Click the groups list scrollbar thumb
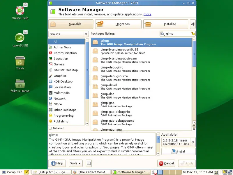This screenshot has height=175, width=233. 87,70
